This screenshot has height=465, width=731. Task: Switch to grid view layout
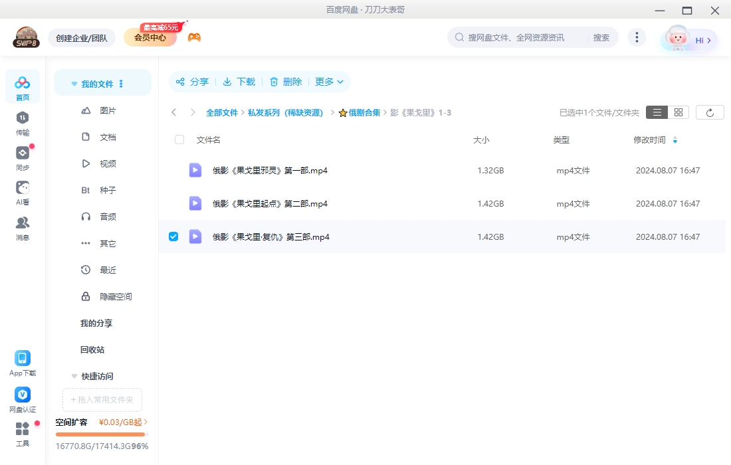pos(679,113)
